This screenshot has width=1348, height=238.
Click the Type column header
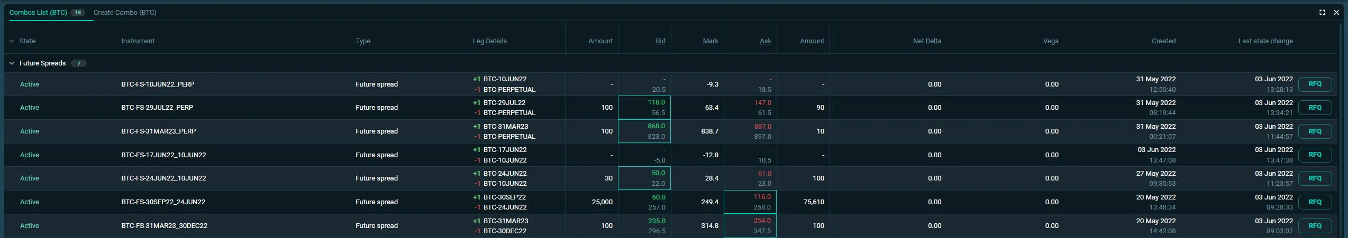363,41
